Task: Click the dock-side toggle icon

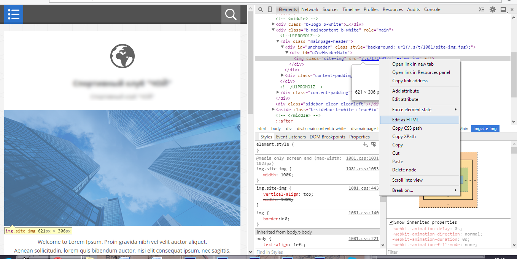Action: [503, 9]
